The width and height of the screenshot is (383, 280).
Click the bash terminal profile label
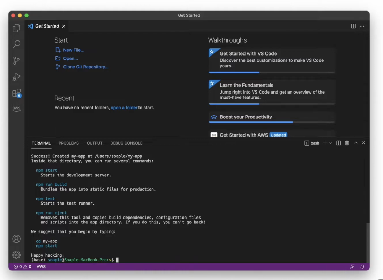312,143
